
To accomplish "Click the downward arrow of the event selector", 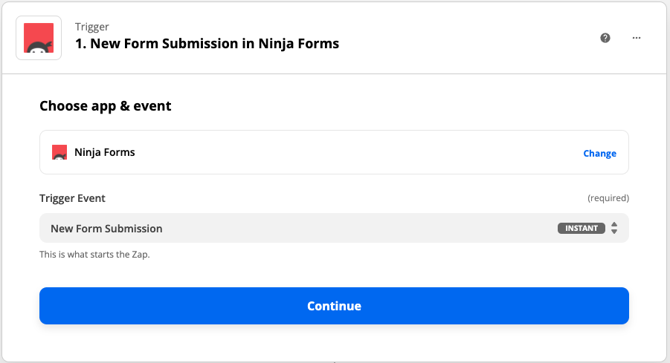I will (x=614, y=232).
